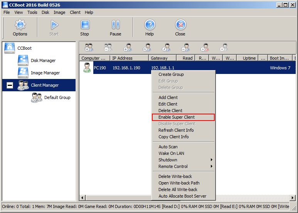This screenshot has width=298, height=213.
Task: Sort by Uptime column header
Action: pyautogui.click(x=247, y=58)
